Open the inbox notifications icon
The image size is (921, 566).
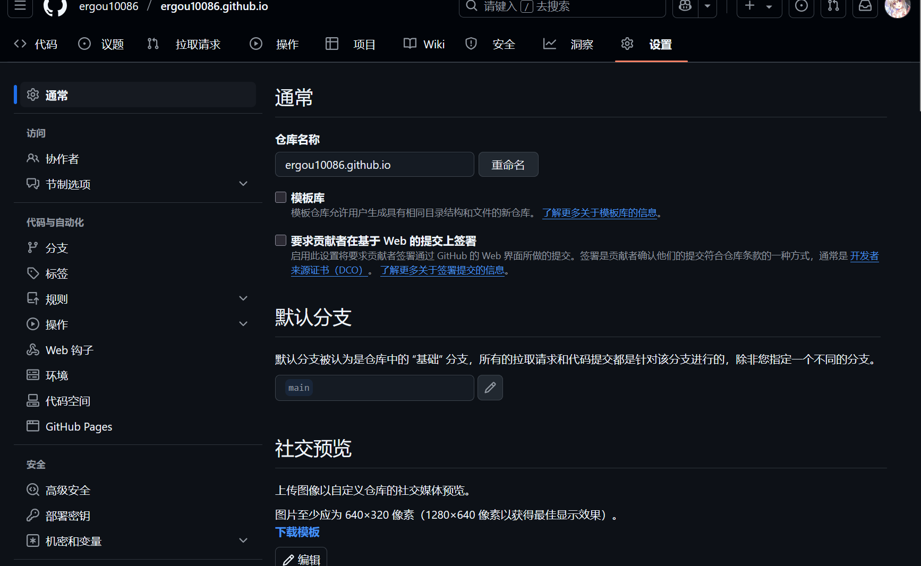[x=865, y=6]
